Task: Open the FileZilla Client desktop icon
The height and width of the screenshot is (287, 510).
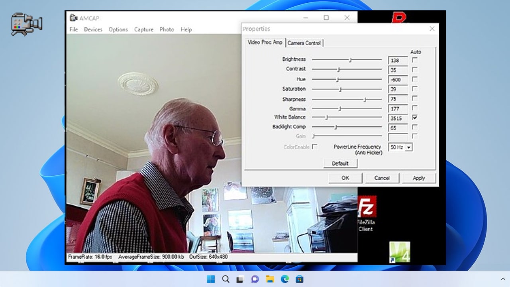Action: pos(366,214)
